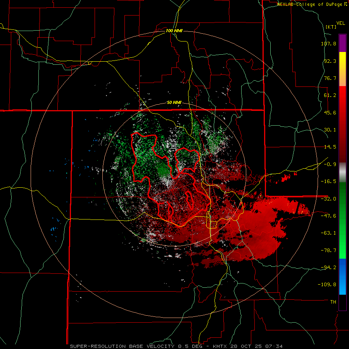Click the 50 NMI range ring label
The height and width of the screenshot is (349, 349).
(x=174, y=103)
